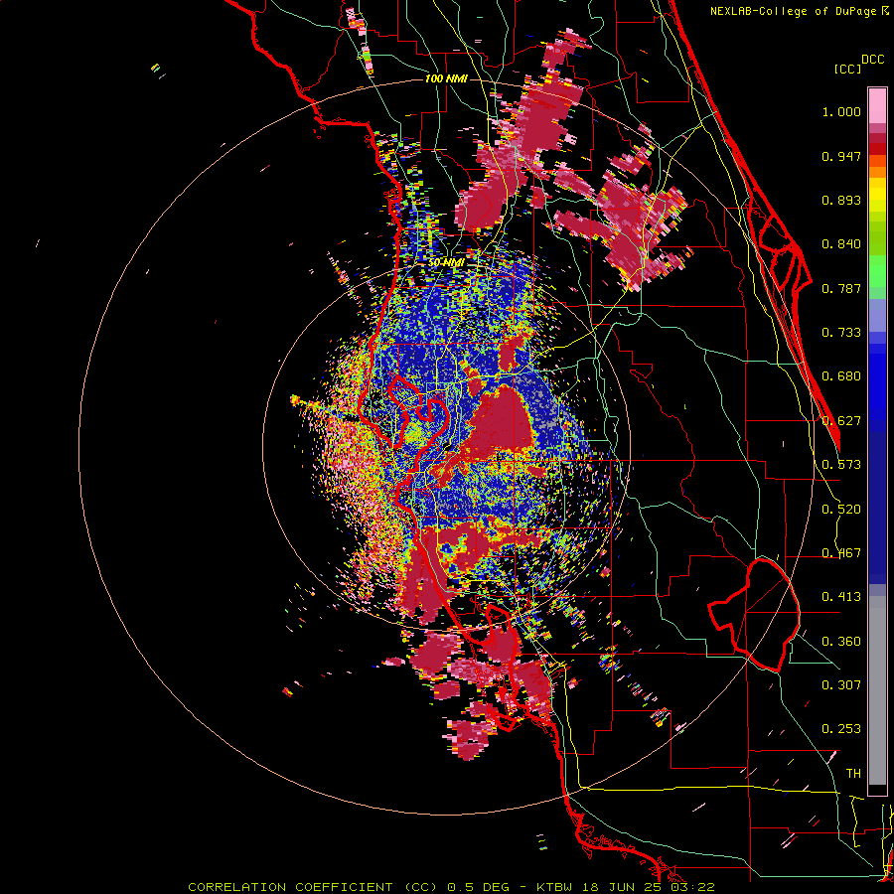Select the 0.520 scale value
Image resolution: width=894 pixels, height=894 pixels.
click(x=841, y=510)
